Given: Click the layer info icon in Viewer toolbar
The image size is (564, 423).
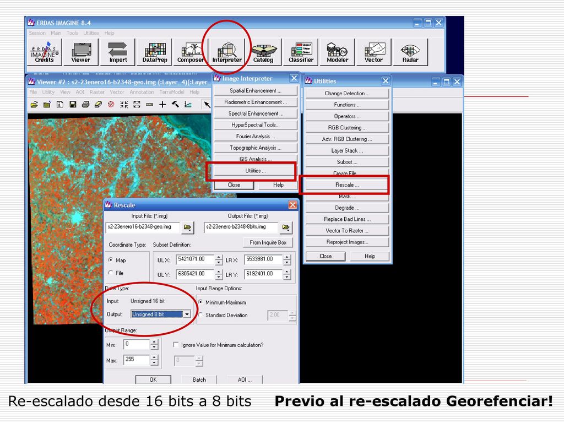Looking at the screenshot, I should pos(60,105).
